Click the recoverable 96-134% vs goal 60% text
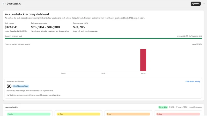Viewport: 207px width, 116px height. 189,36
